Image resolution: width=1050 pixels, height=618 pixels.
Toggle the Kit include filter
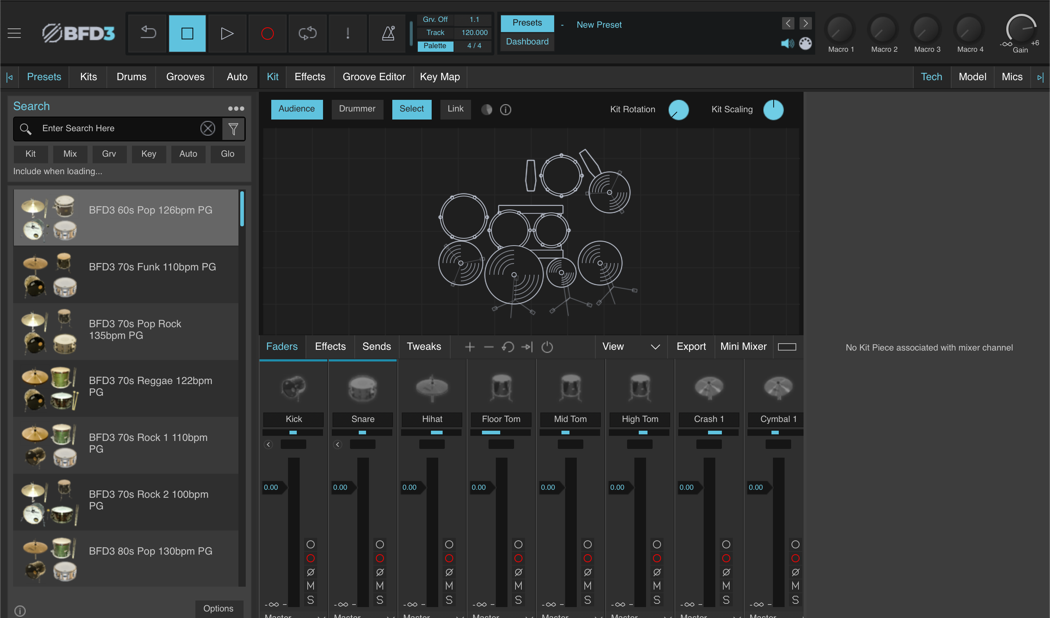click(30, 154)
